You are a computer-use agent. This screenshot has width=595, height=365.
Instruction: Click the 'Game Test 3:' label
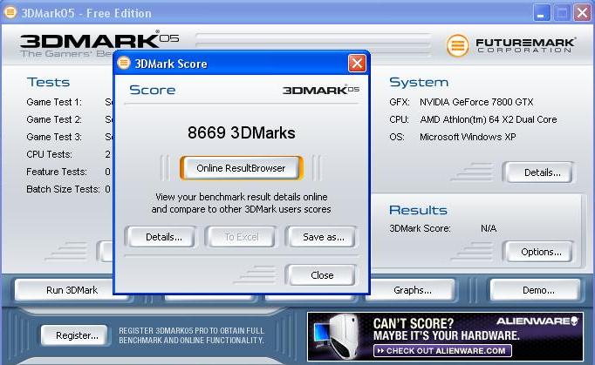tap(54, 137)
